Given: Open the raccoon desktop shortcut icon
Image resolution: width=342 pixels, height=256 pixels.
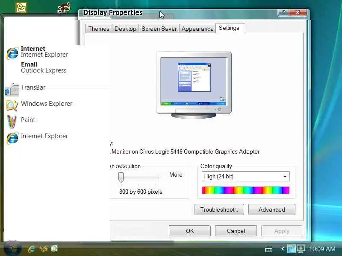Looking at the screenshot, I should (x=64, y=8).
